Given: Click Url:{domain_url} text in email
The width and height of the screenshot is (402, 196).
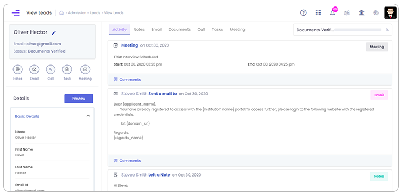Looking at the screenshot, I should pos(135,123).
